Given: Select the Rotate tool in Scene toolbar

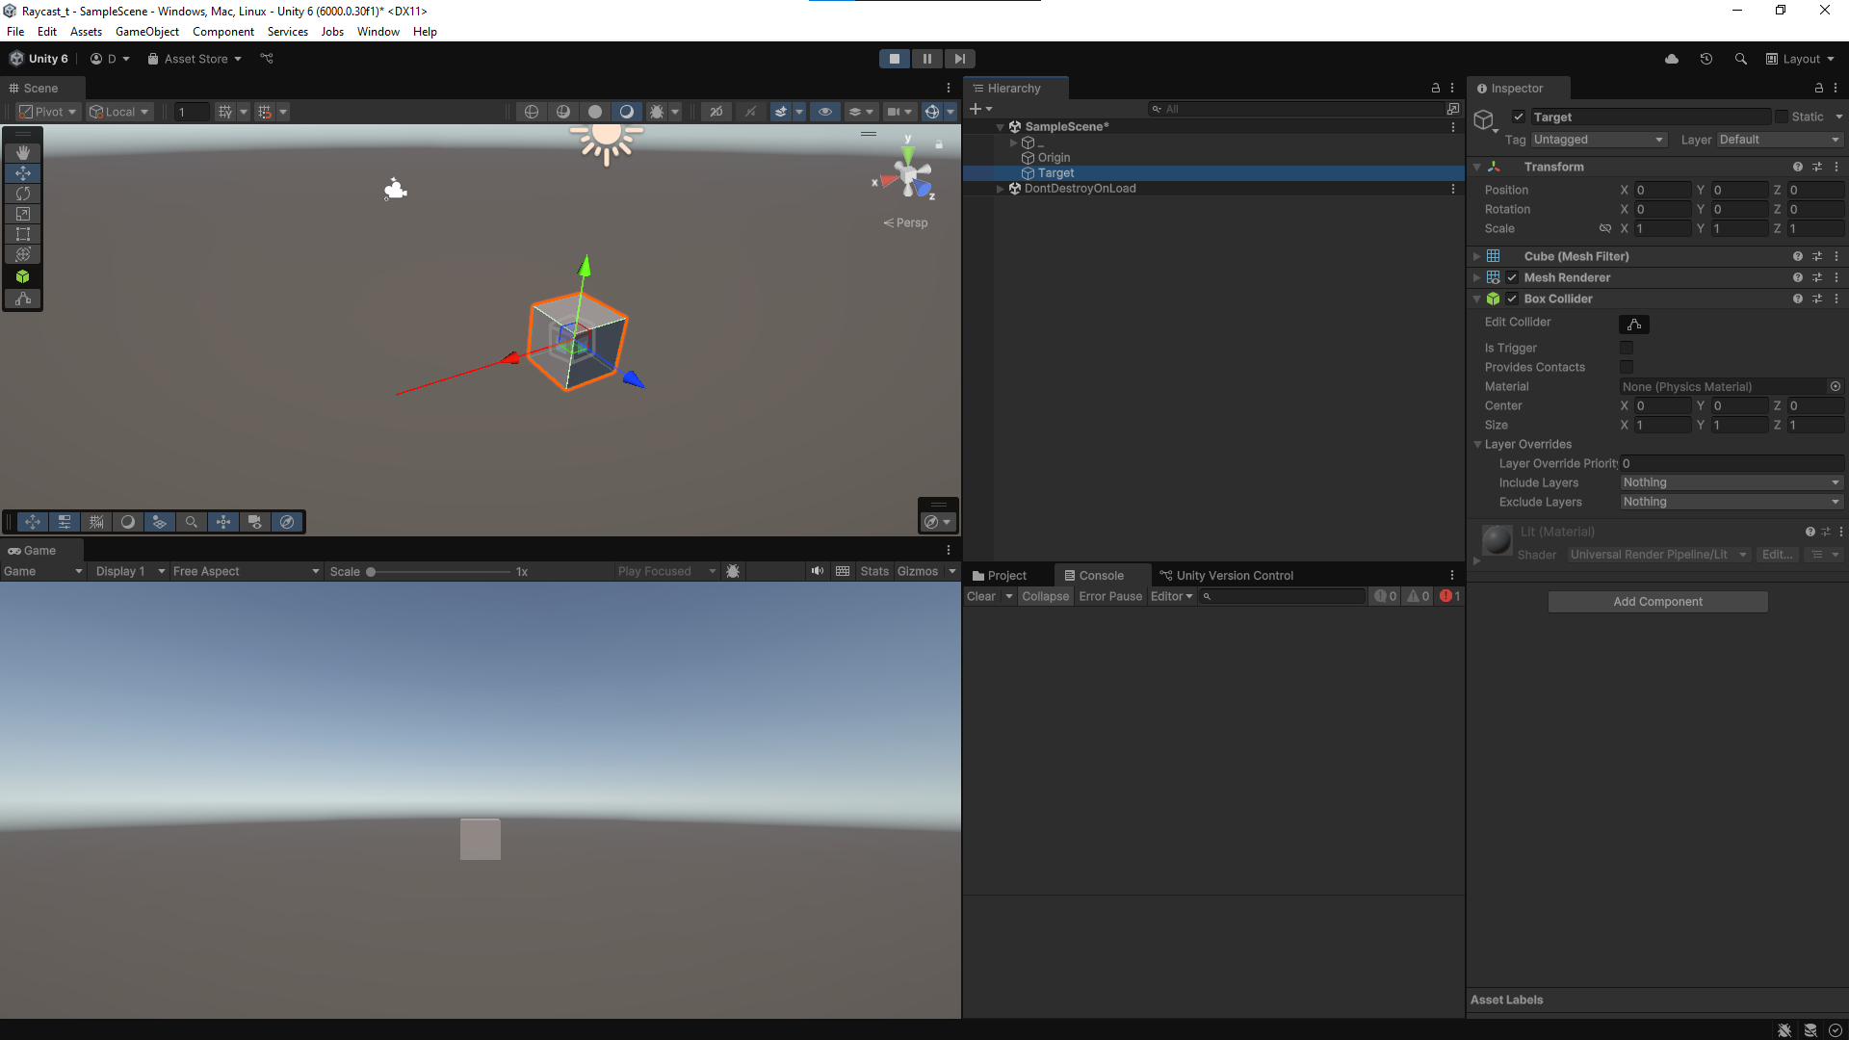Looking at the screenshot, I should [x=23, y=194].
